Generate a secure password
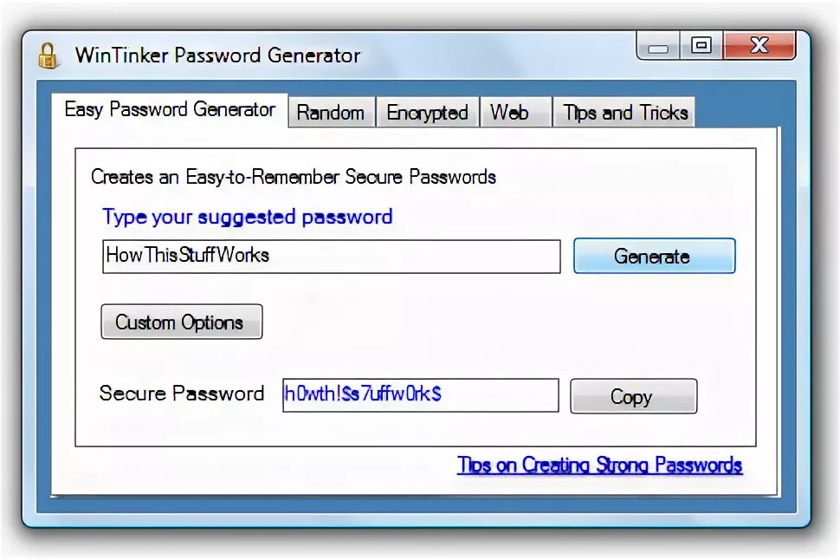 coord(654,256)
